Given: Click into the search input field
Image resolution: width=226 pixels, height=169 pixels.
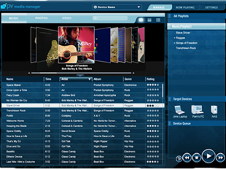Looking at the screenshot, I should point(110,18).
